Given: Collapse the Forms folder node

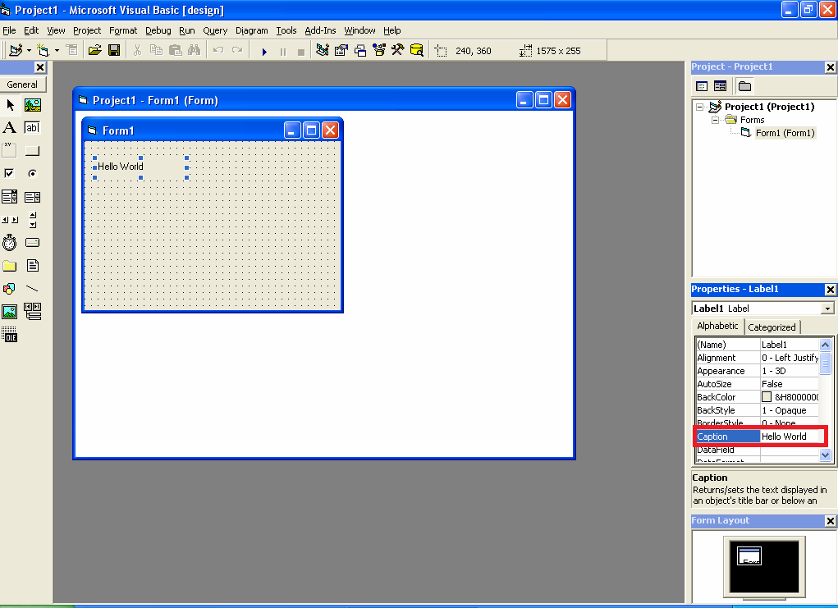Looking at the screenshot, I should (x=715, y=121).
